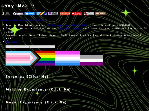The width and height of the screenshot is (149, 111).
Task: Click the Canadian on the web badge
Action: coord(77,14)
